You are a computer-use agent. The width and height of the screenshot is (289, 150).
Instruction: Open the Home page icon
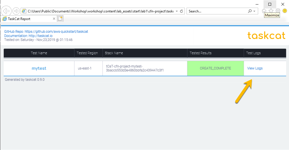coord(264,11)
